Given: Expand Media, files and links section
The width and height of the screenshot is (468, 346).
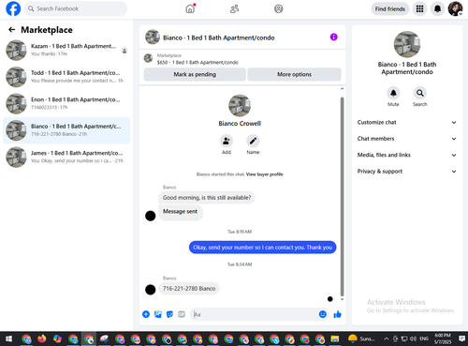Looking at the screenshot, I should 407,155.
